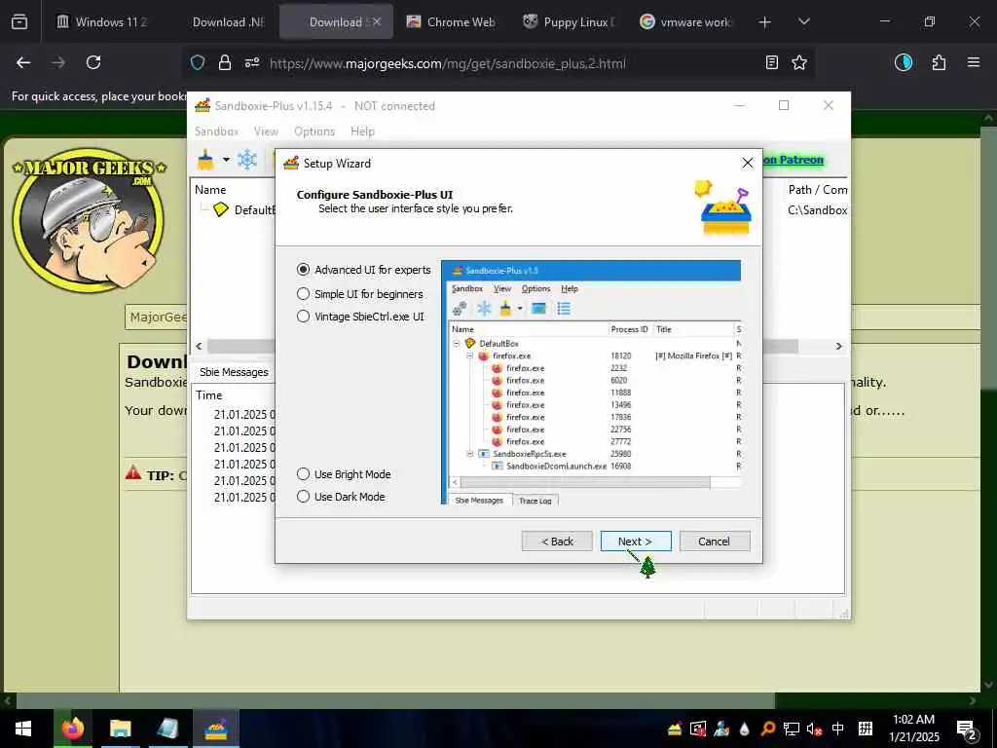Viewport: 997px width, 748px height.
Task: Close the Setup Wizard dialog with X
Action: pos(748,163)
